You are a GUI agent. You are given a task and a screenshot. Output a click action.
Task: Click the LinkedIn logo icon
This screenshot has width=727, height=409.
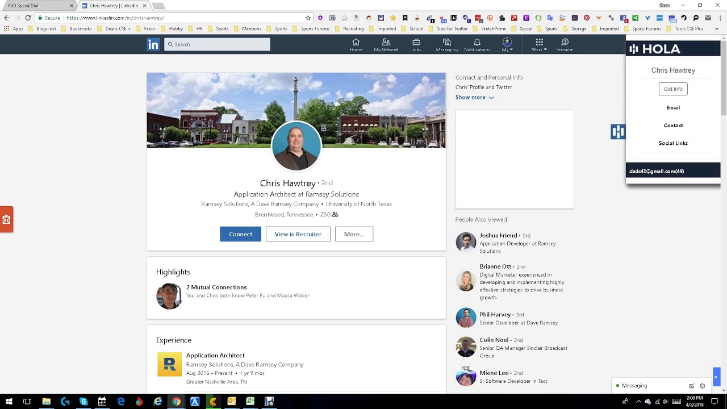(153, 44)
